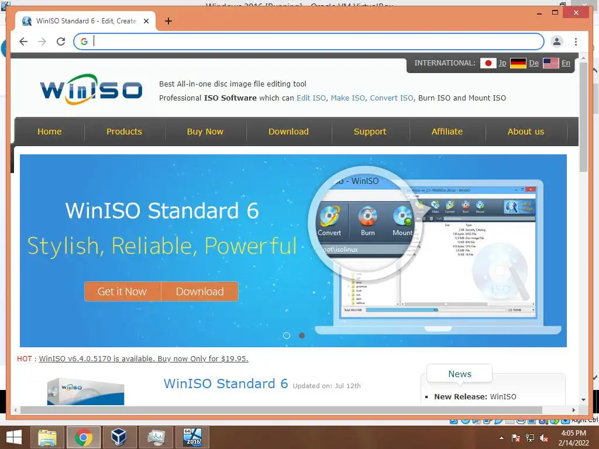Click the horizontal scrollbar thumb
This screenshot has width=599, height=449.
click(x=281, y=410)
